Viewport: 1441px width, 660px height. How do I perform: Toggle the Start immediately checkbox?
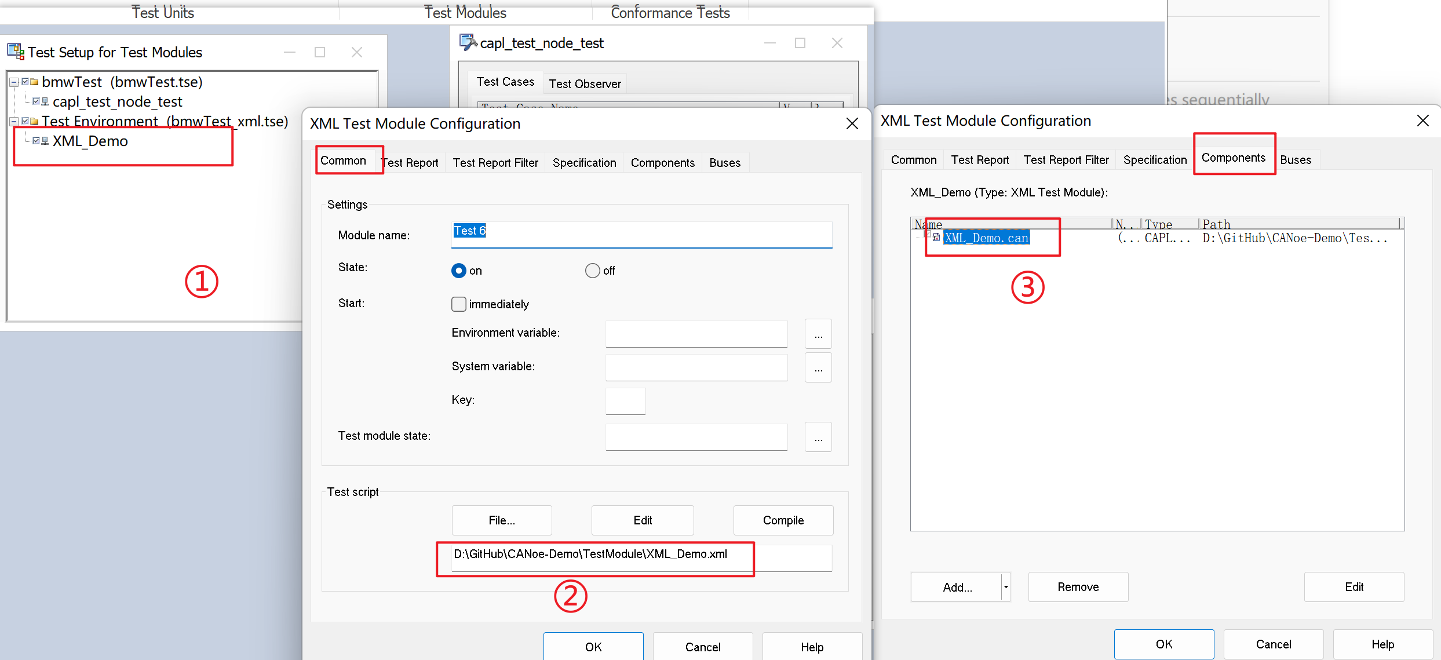coord(458,303)
